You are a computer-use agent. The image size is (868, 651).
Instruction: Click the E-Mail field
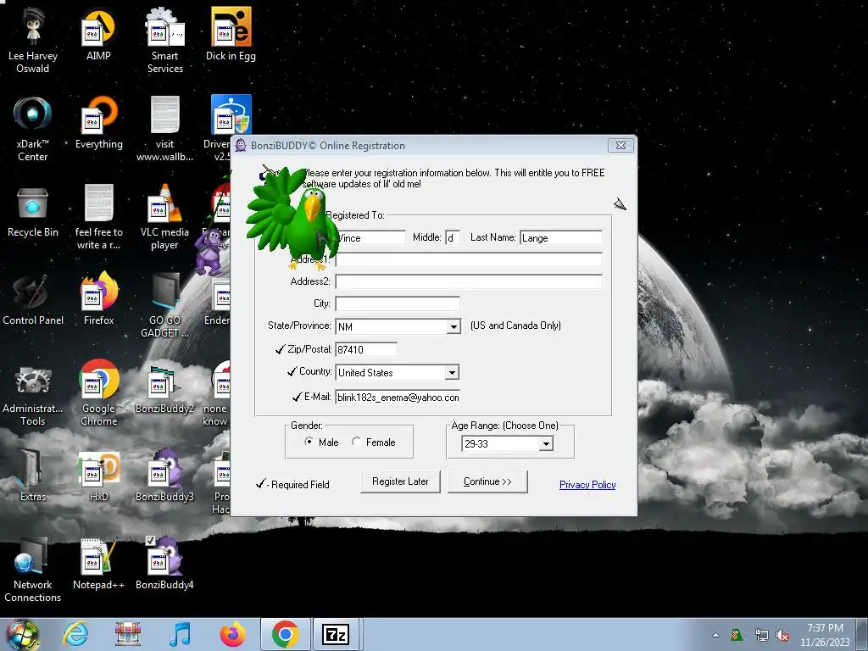pos(398,397)
